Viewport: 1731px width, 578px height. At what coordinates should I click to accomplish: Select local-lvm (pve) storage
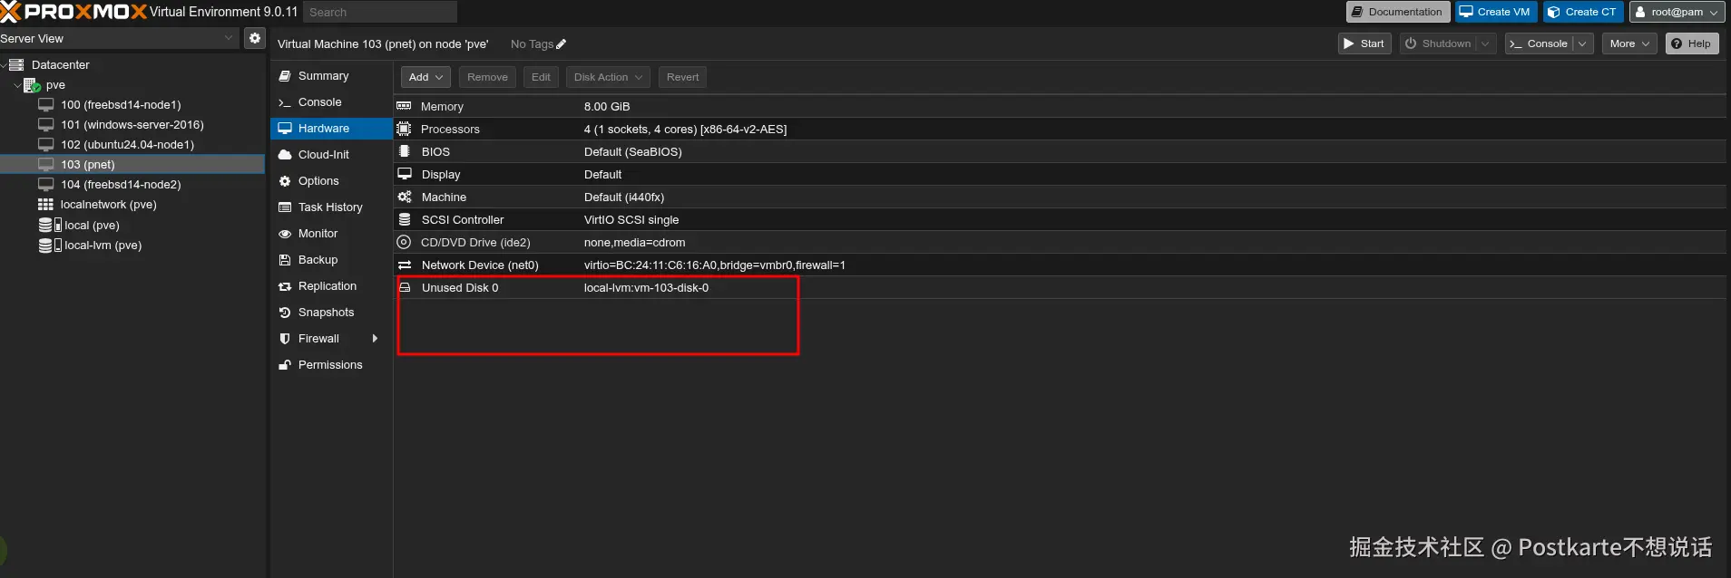pos(103,246)
